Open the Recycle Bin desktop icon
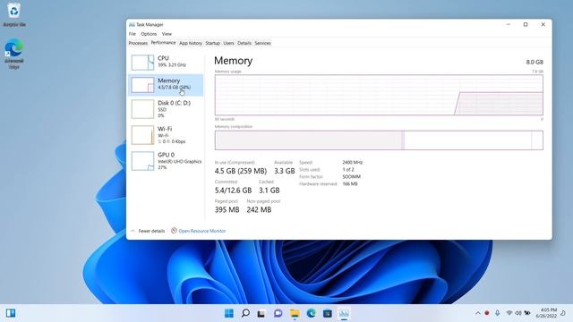 point(14,14)
